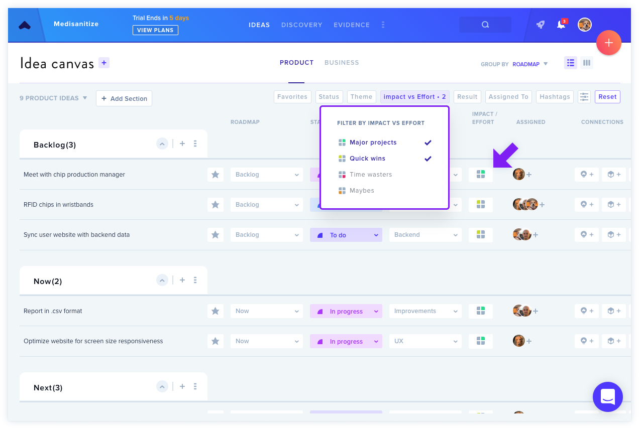Open the In progress status dropdown for Report in .csv
This screenshot has width=639, height=429.
pos(346,311)
